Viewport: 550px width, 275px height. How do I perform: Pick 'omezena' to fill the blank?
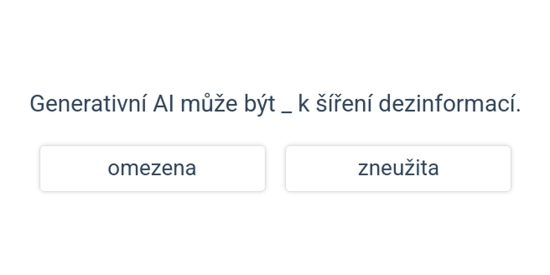point(152,168)
